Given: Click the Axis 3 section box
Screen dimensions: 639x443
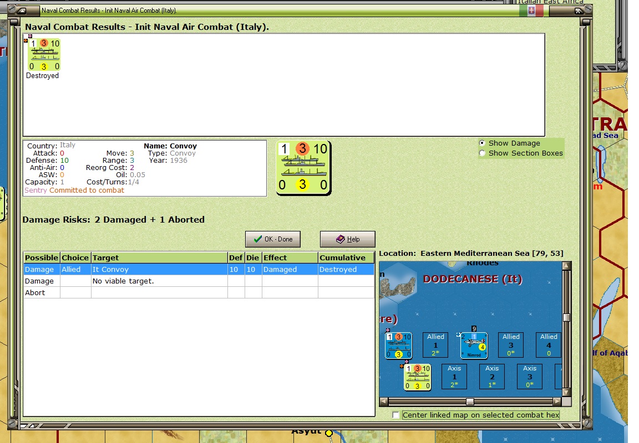Looking at the screenshot, I should (530, 377).
